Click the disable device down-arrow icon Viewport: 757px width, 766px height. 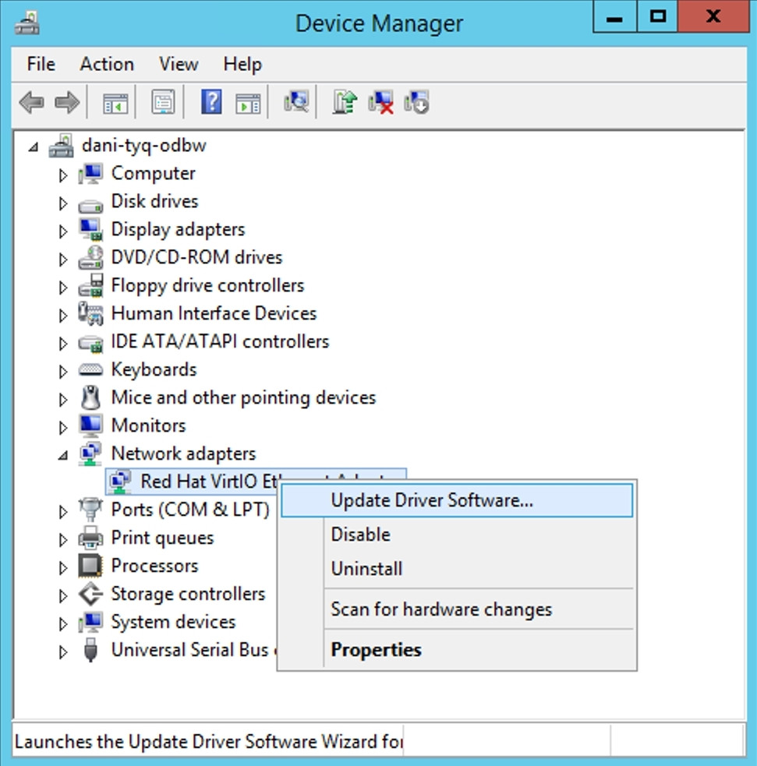416,103
